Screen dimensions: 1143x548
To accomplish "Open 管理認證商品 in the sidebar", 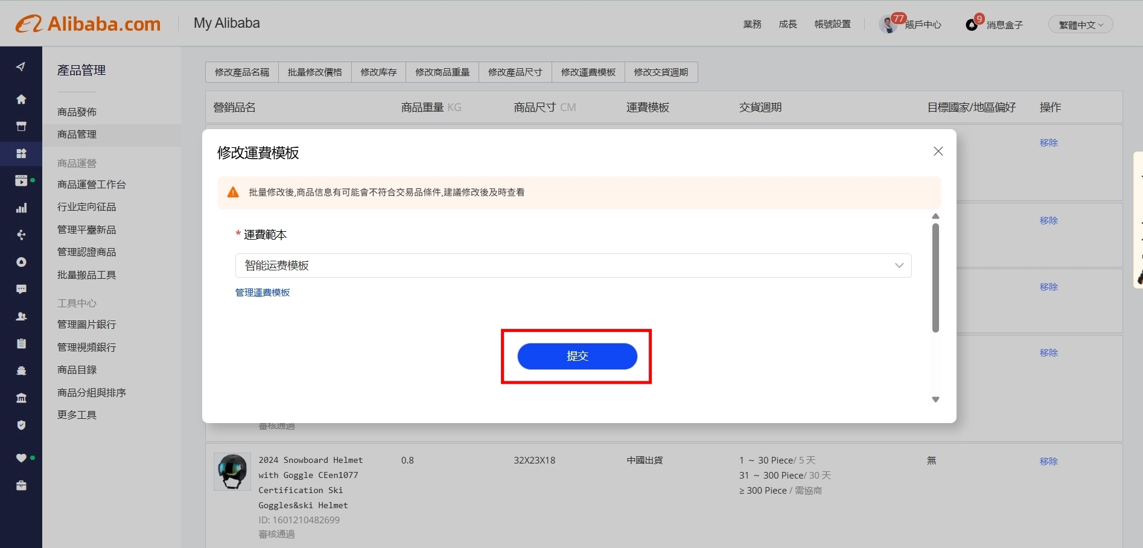I will click(x=86, y=252).
